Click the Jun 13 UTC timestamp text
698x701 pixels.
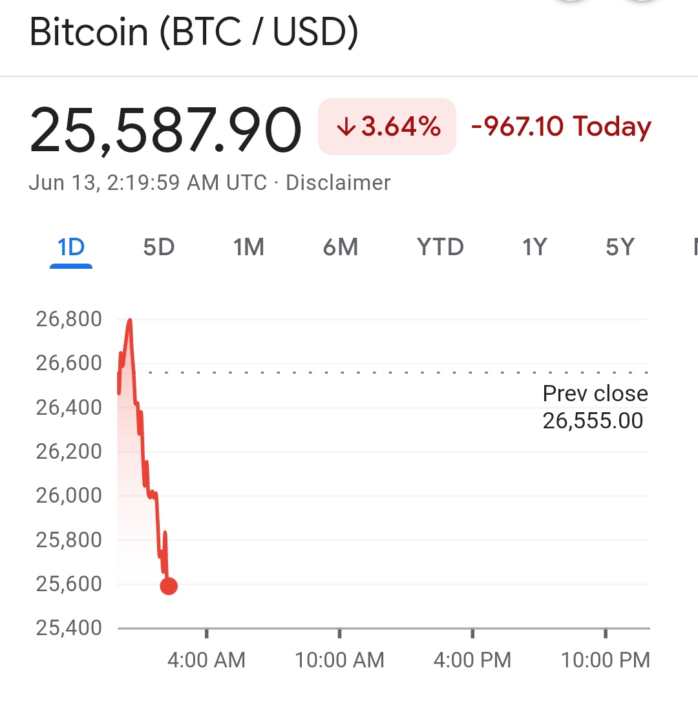click(x=148, y=183)
